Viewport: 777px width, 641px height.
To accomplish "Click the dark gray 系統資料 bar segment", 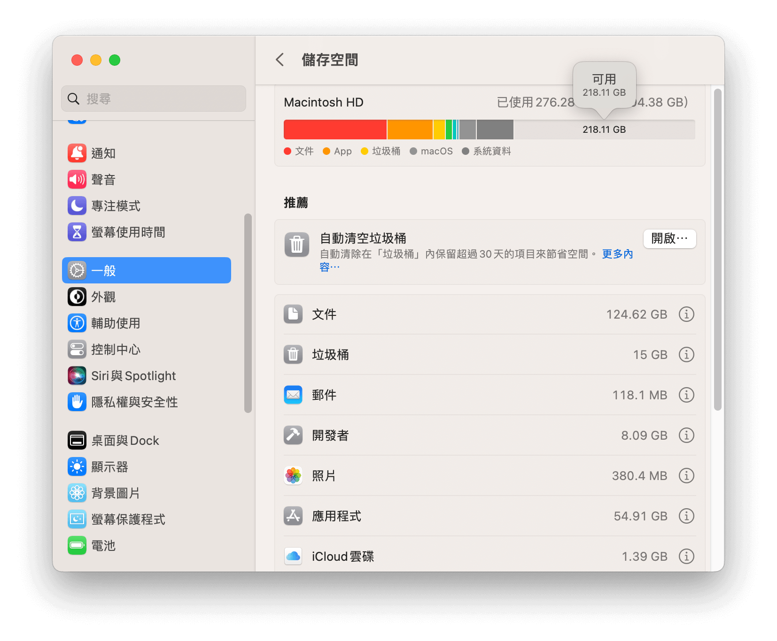I will (495, 130).
